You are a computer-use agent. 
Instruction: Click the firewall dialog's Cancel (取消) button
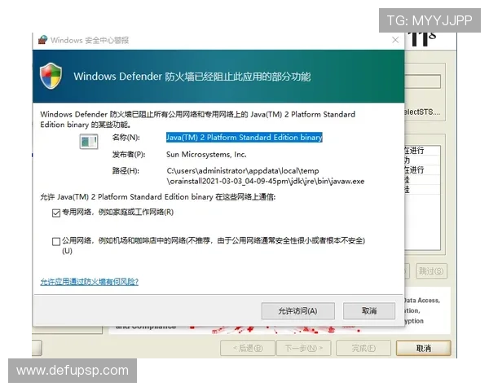[x=369, y=311]
